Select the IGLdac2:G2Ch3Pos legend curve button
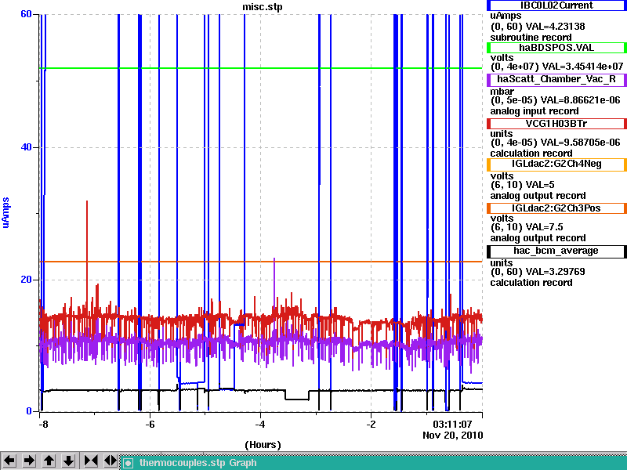Screen dimensions: 627x470 (556, 208)
